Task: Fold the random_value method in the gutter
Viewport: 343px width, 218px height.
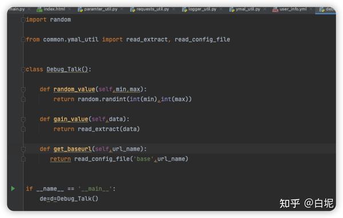Action: pyautogui.click(x=23, y=89)
